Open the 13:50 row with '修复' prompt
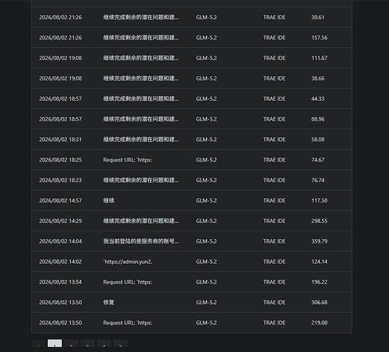The image size is (389, 352). (x=192, y=303)
